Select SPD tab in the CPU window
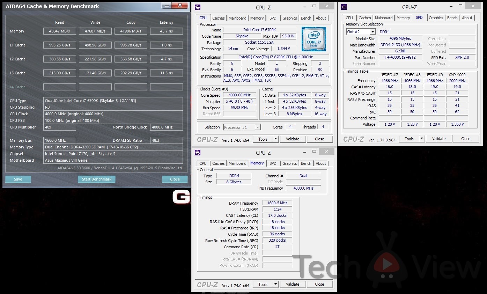This screenshot has width=487, height=294. tap(273, 18)
